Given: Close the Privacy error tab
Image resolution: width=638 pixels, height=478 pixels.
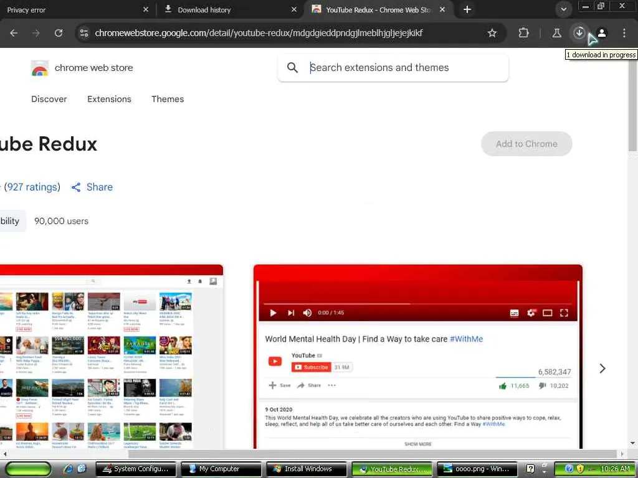Looking at the screenshot, I should coord(146,9).
